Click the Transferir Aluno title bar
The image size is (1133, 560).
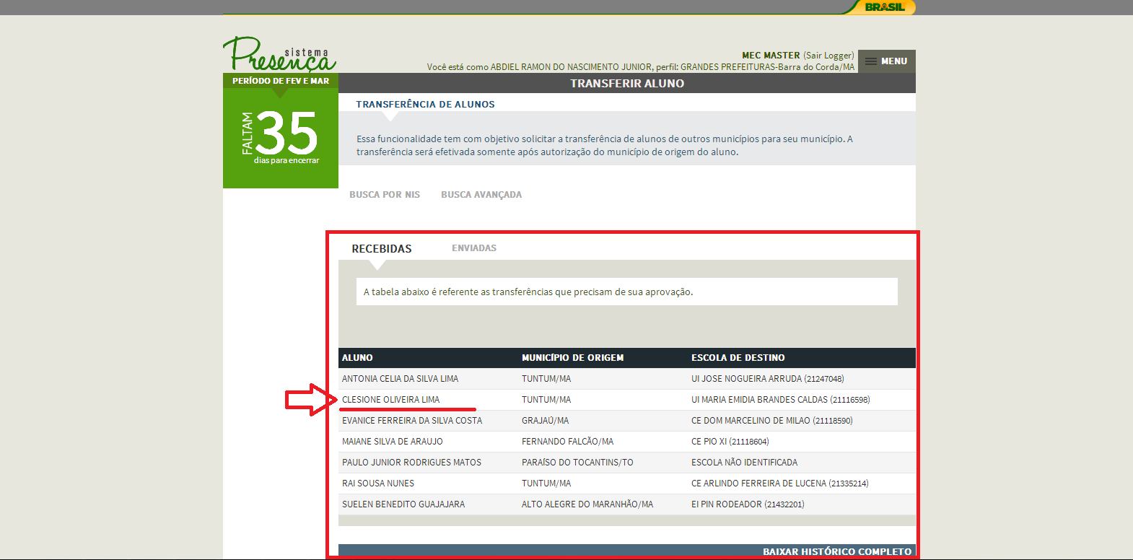(627, 83)
